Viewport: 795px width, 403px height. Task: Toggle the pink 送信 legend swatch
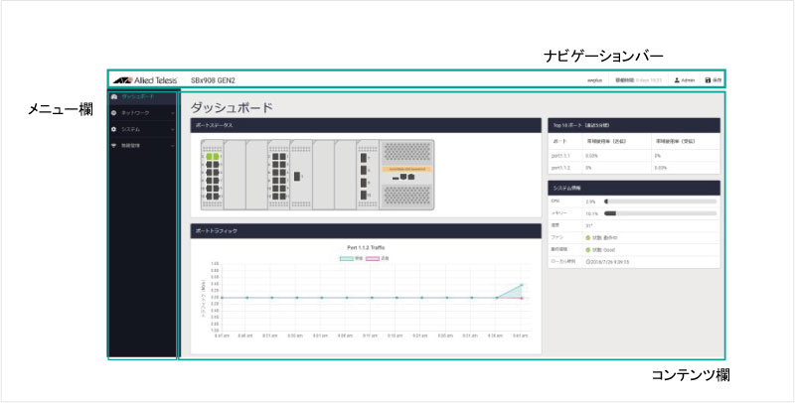tap(373, 258)
